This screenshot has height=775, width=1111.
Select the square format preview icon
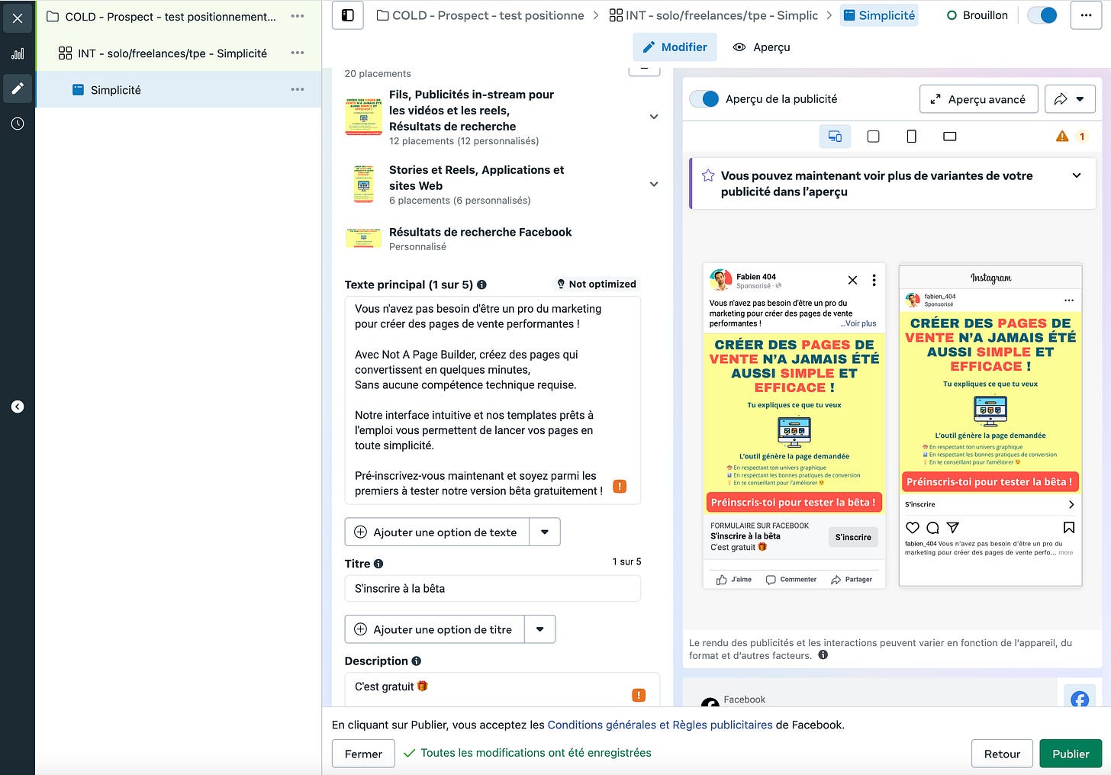point(873,136)
